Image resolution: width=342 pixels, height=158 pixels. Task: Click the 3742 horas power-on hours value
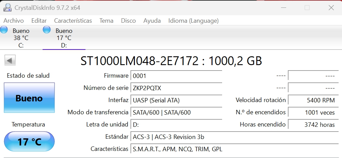(313, 124)
